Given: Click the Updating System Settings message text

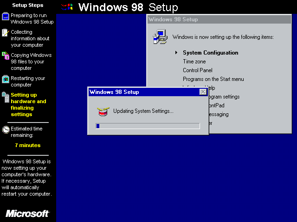Looking at the screenshot, I should [143, 111].
